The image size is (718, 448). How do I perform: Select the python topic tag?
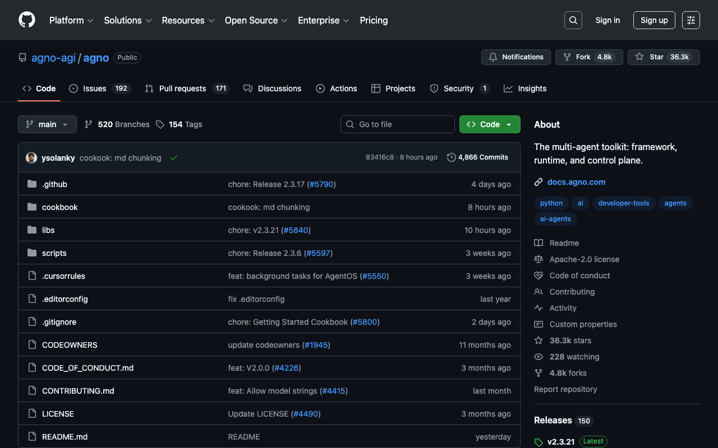tap(551, 203)
